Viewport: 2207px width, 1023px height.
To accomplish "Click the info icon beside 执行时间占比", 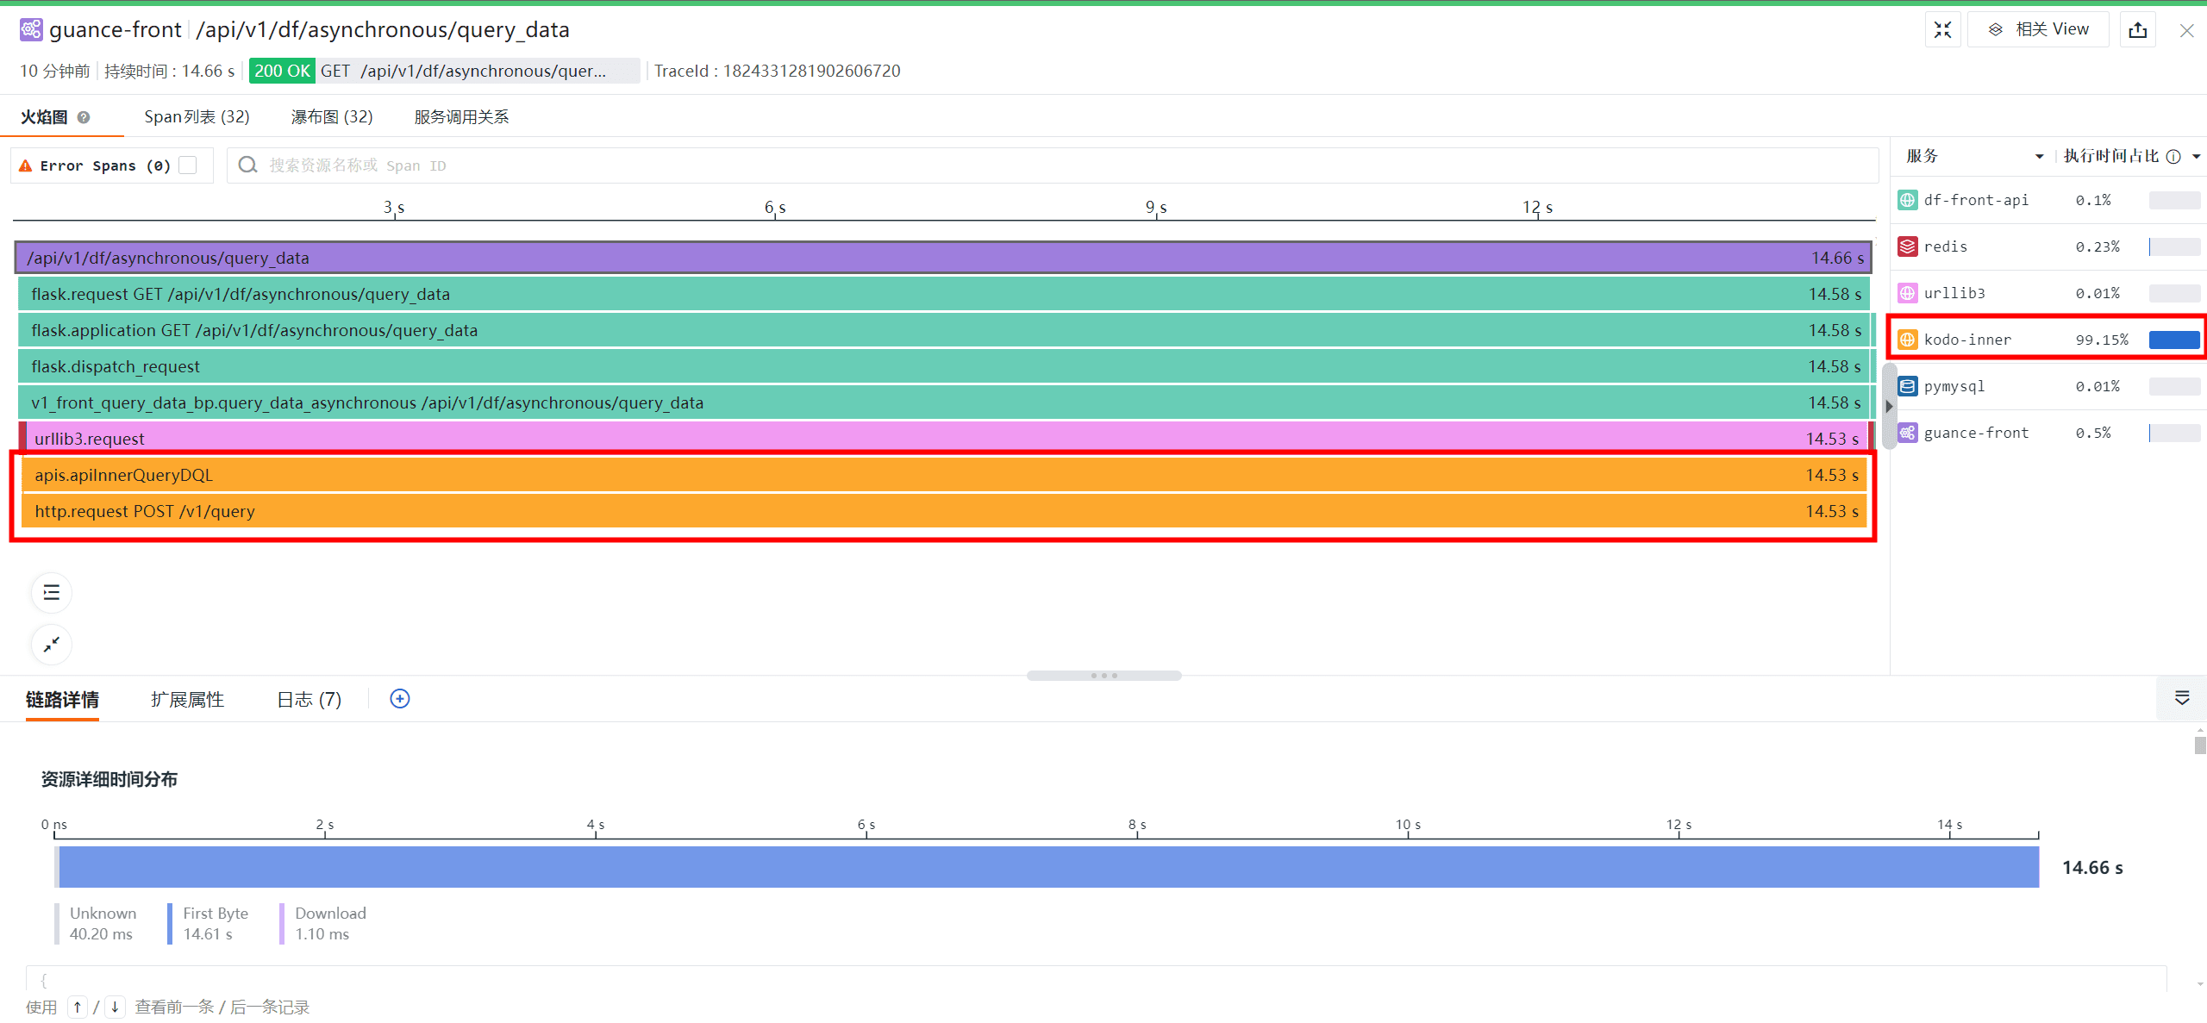I will coord(2173,157).
